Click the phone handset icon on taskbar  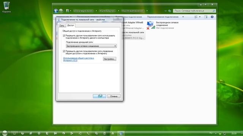point(88,133)
